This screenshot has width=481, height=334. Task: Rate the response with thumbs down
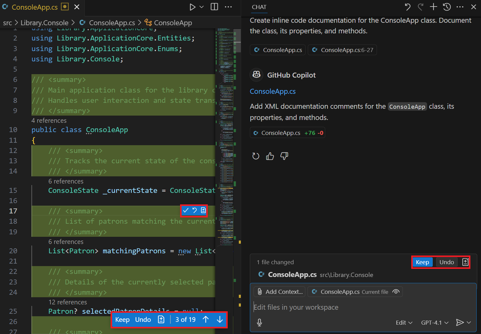[284, 156]
